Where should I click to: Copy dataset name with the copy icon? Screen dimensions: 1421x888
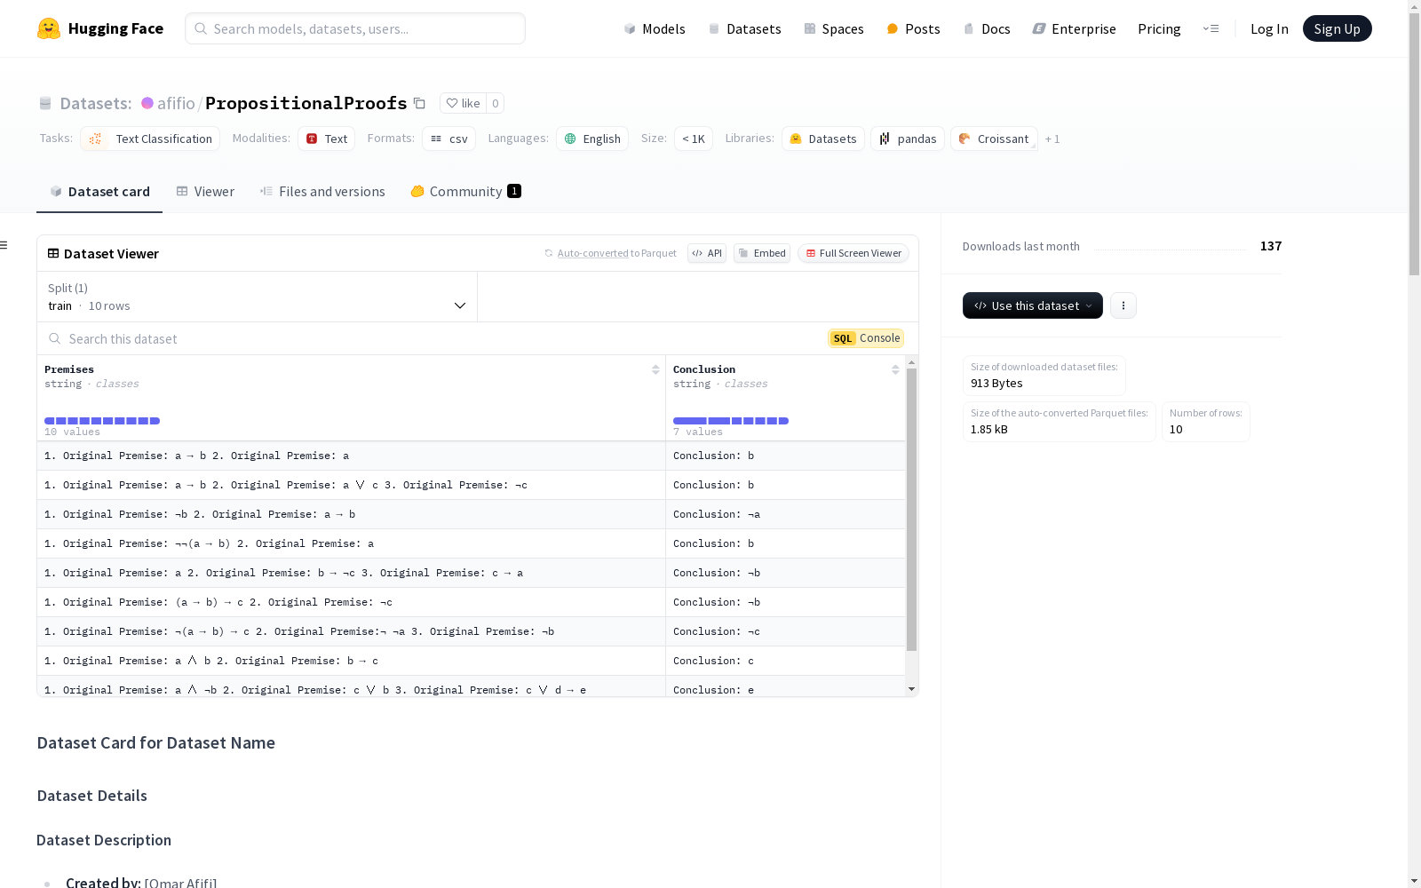[419, 103]
